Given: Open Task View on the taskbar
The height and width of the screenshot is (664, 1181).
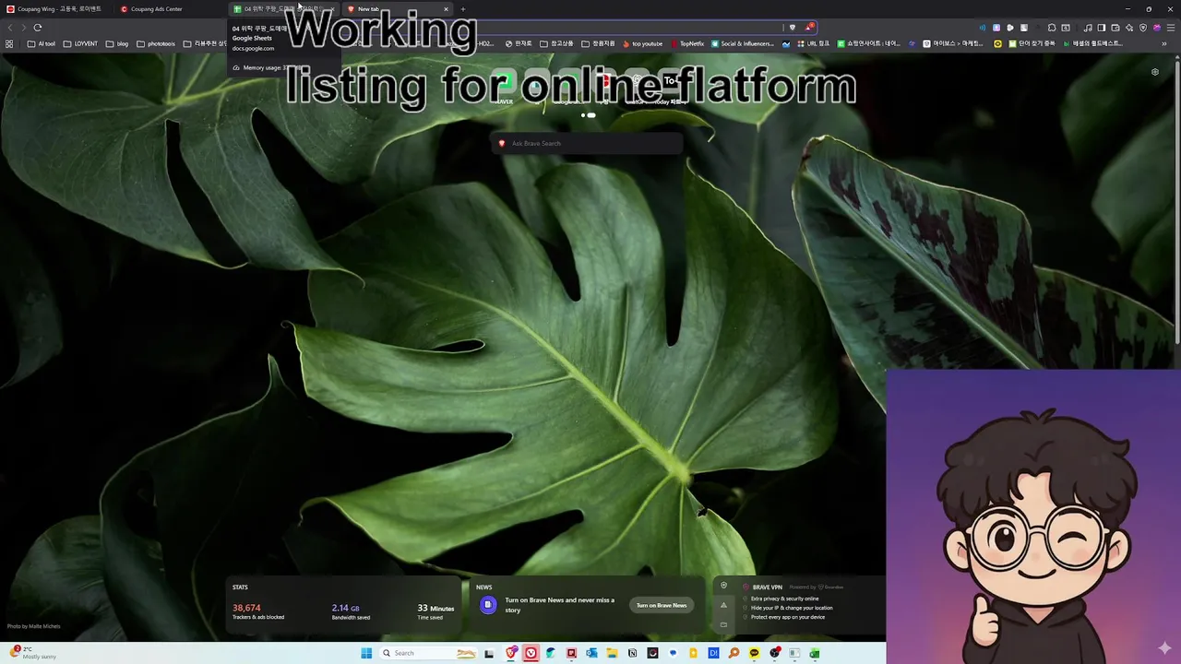Looking at the screenshot, I should 489,653.
